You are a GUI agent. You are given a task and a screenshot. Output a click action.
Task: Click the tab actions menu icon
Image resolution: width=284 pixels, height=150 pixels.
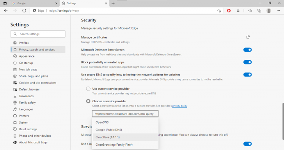click(x=5, y=3)
